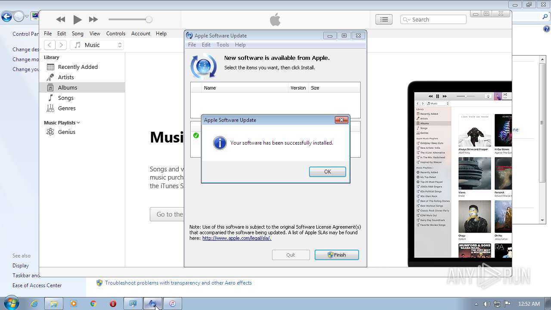
Task: Open the iTunes Account menu
Action: coord(141,34)
